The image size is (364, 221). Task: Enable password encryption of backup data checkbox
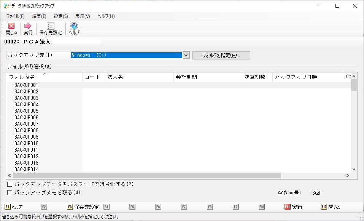pos(10,184)
